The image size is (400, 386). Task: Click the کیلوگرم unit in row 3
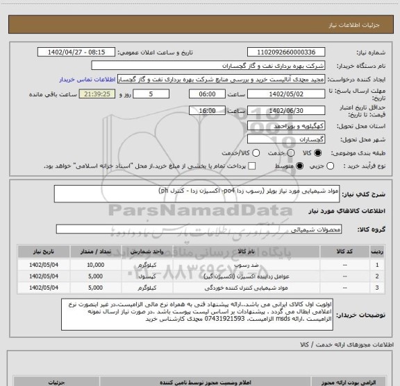coord(147,288)
